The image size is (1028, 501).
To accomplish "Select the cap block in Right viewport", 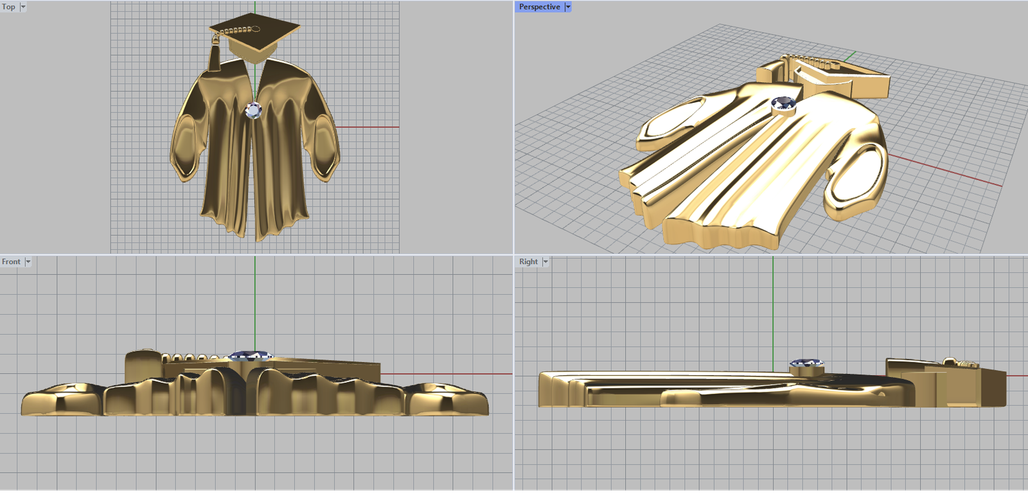I will 944,382.
